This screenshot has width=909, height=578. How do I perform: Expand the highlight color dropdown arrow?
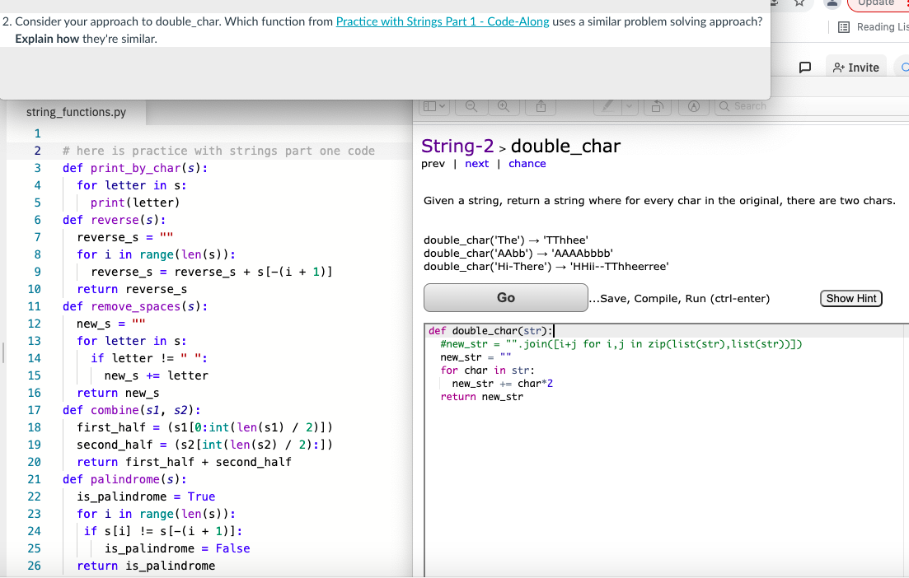[630, 106]
